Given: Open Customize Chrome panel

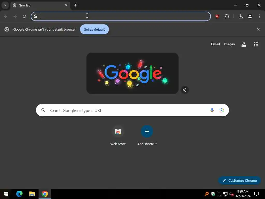Looking at the screenshot, I should [239, 180].
